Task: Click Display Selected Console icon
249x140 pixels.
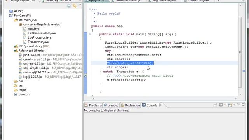Action: pyautogui.click(x=221, y=105)
